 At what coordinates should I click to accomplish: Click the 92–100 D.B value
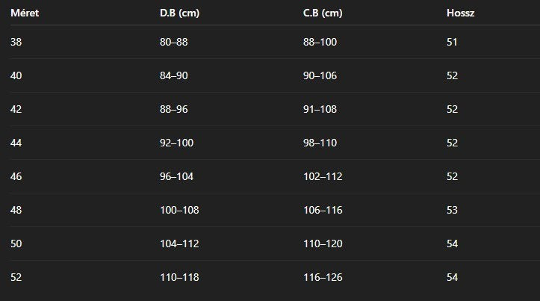tap(177, 143)
